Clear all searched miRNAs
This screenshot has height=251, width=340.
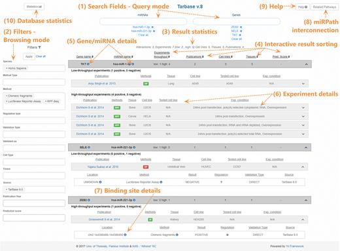click(x=143, y=35)
